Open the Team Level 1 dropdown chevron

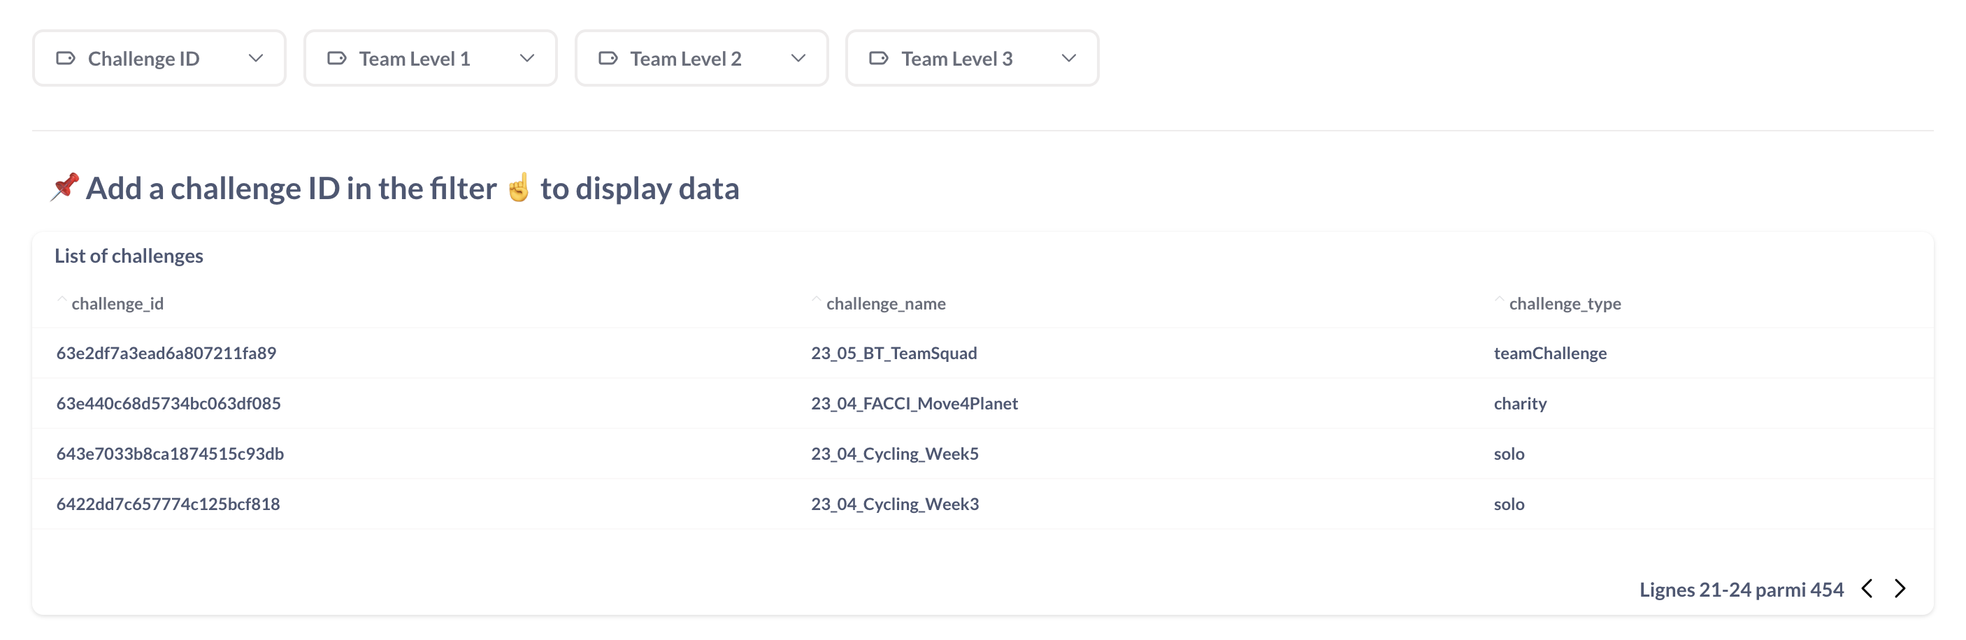coord(526,58)
